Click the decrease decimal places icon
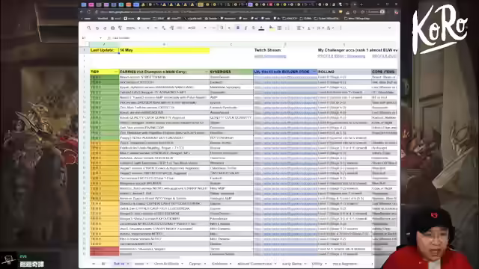The image size is (479, 269). coord(163,28)
